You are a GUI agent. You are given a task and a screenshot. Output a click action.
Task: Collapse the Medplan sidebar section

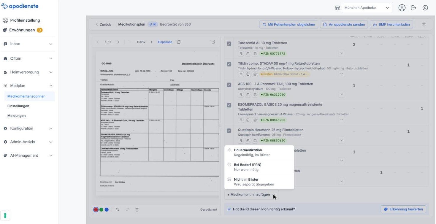[27, 86]
